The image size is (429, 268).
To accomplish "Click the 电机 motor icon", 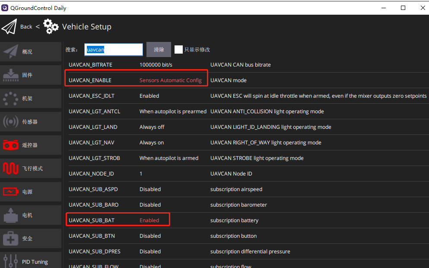I will click(11, 215).
